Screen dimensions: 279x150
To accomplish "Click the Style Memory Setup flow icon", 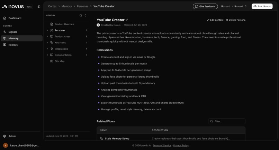I will pos(101,139).
